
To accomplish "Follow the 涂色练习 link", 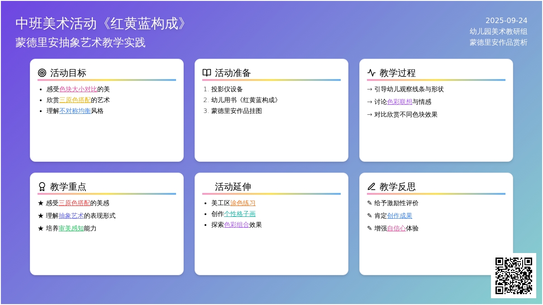I will [x=243, y=203].
